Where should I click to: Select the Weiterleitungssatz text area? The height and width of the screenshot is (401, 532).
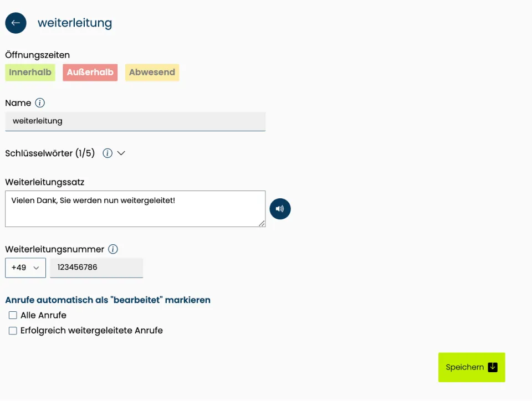(135, 209)
